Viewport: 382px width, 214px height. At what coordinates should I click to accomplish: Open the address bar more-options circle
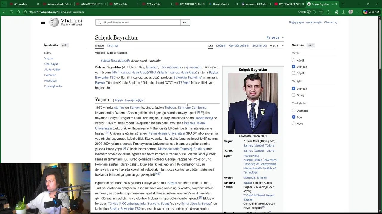click(314, 12)
